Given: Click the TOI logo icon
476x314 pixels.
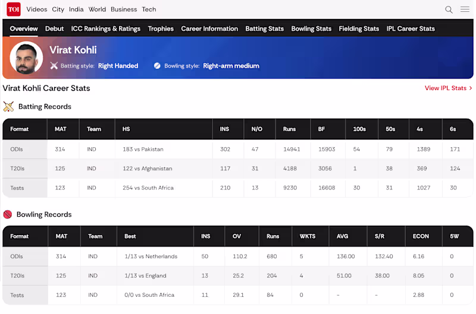Looking at the screenshot, I should 14,9.
